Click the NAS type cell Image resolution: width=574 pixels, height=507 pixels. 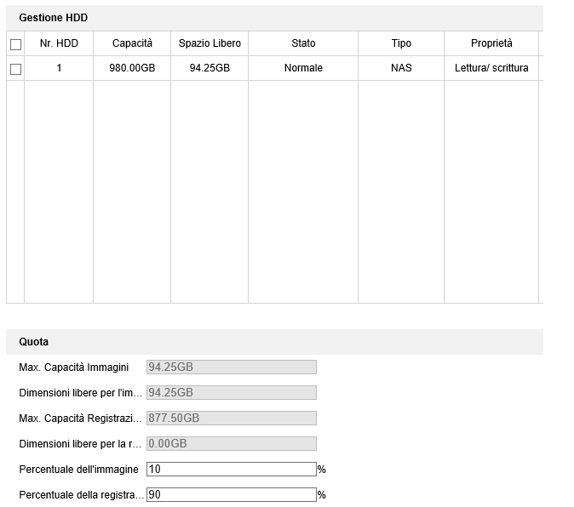pyautogui.click(x=401, y=68)
